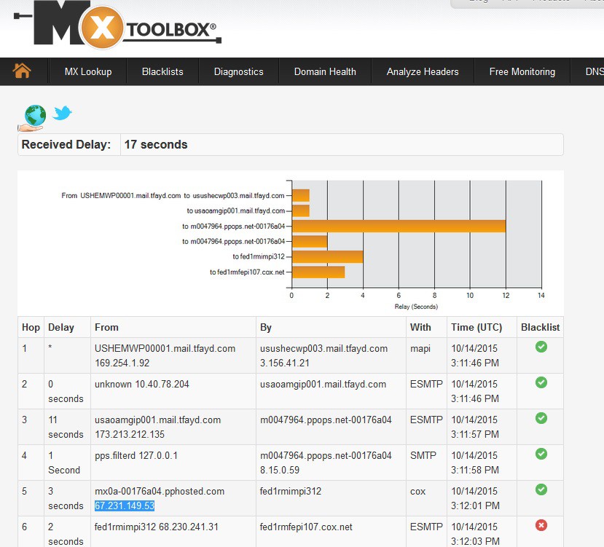
Task: Click usushecwp003.mail.tfayd.com in By column
Action: pyautogui.click(x=323, y=349)
